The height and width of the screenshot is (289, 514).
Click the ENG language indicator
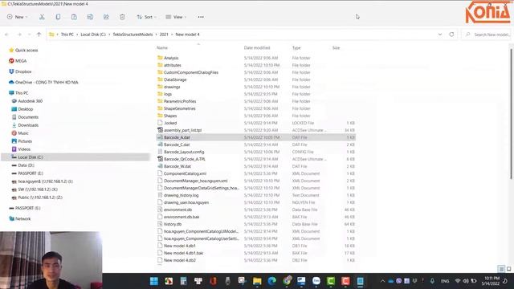[445, 281]
